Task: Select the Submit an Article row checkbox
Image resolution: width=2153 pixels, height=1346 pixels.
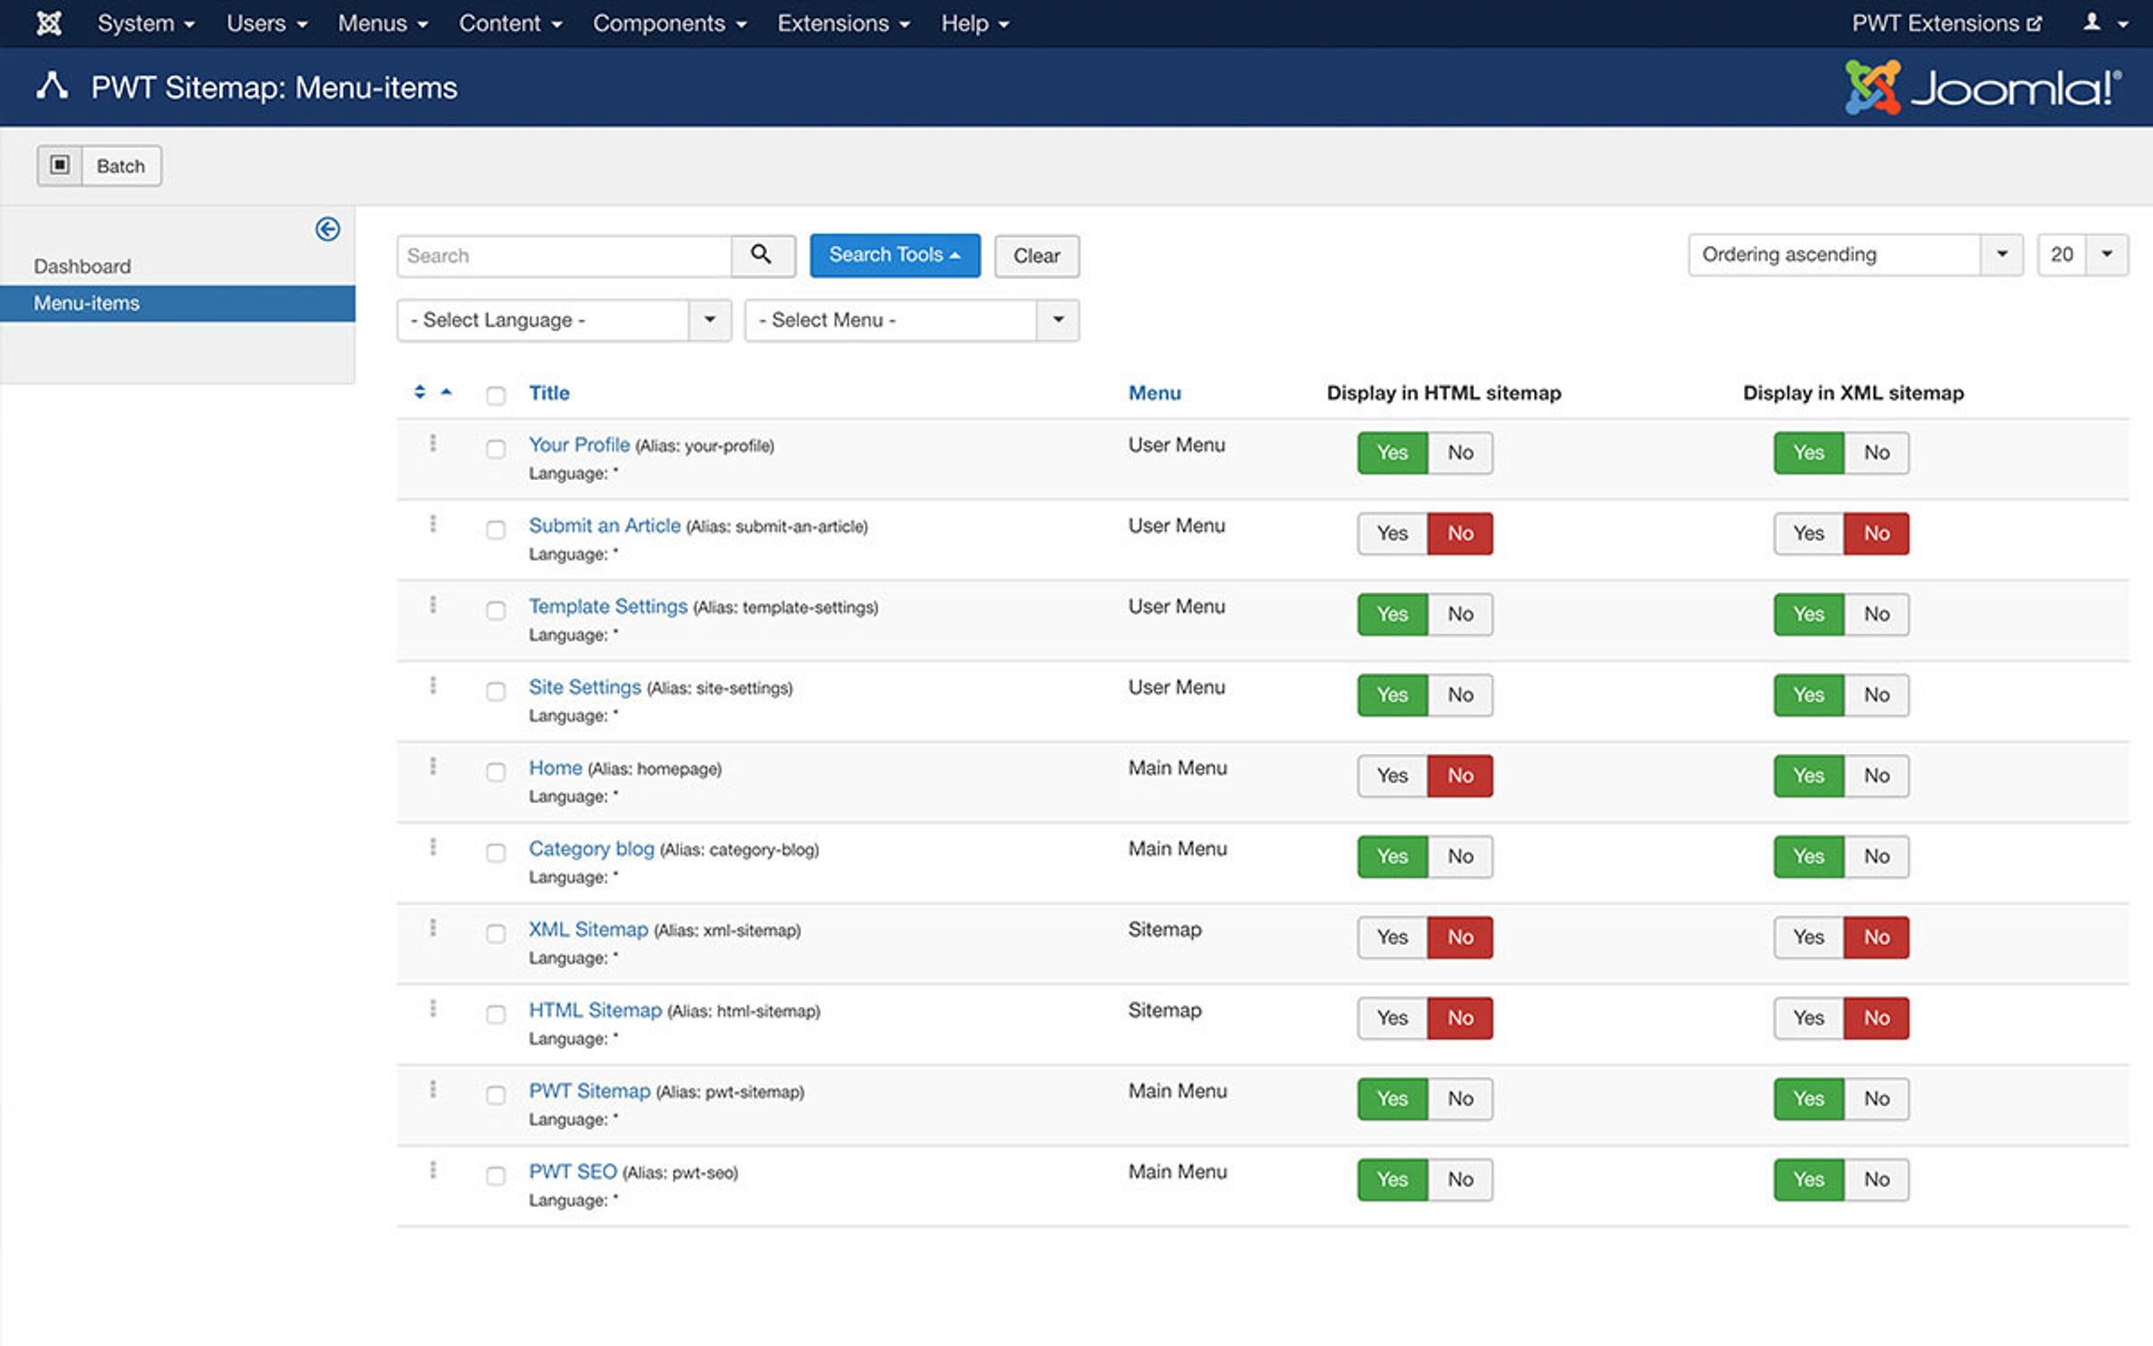Action: [x=495, y=530]
